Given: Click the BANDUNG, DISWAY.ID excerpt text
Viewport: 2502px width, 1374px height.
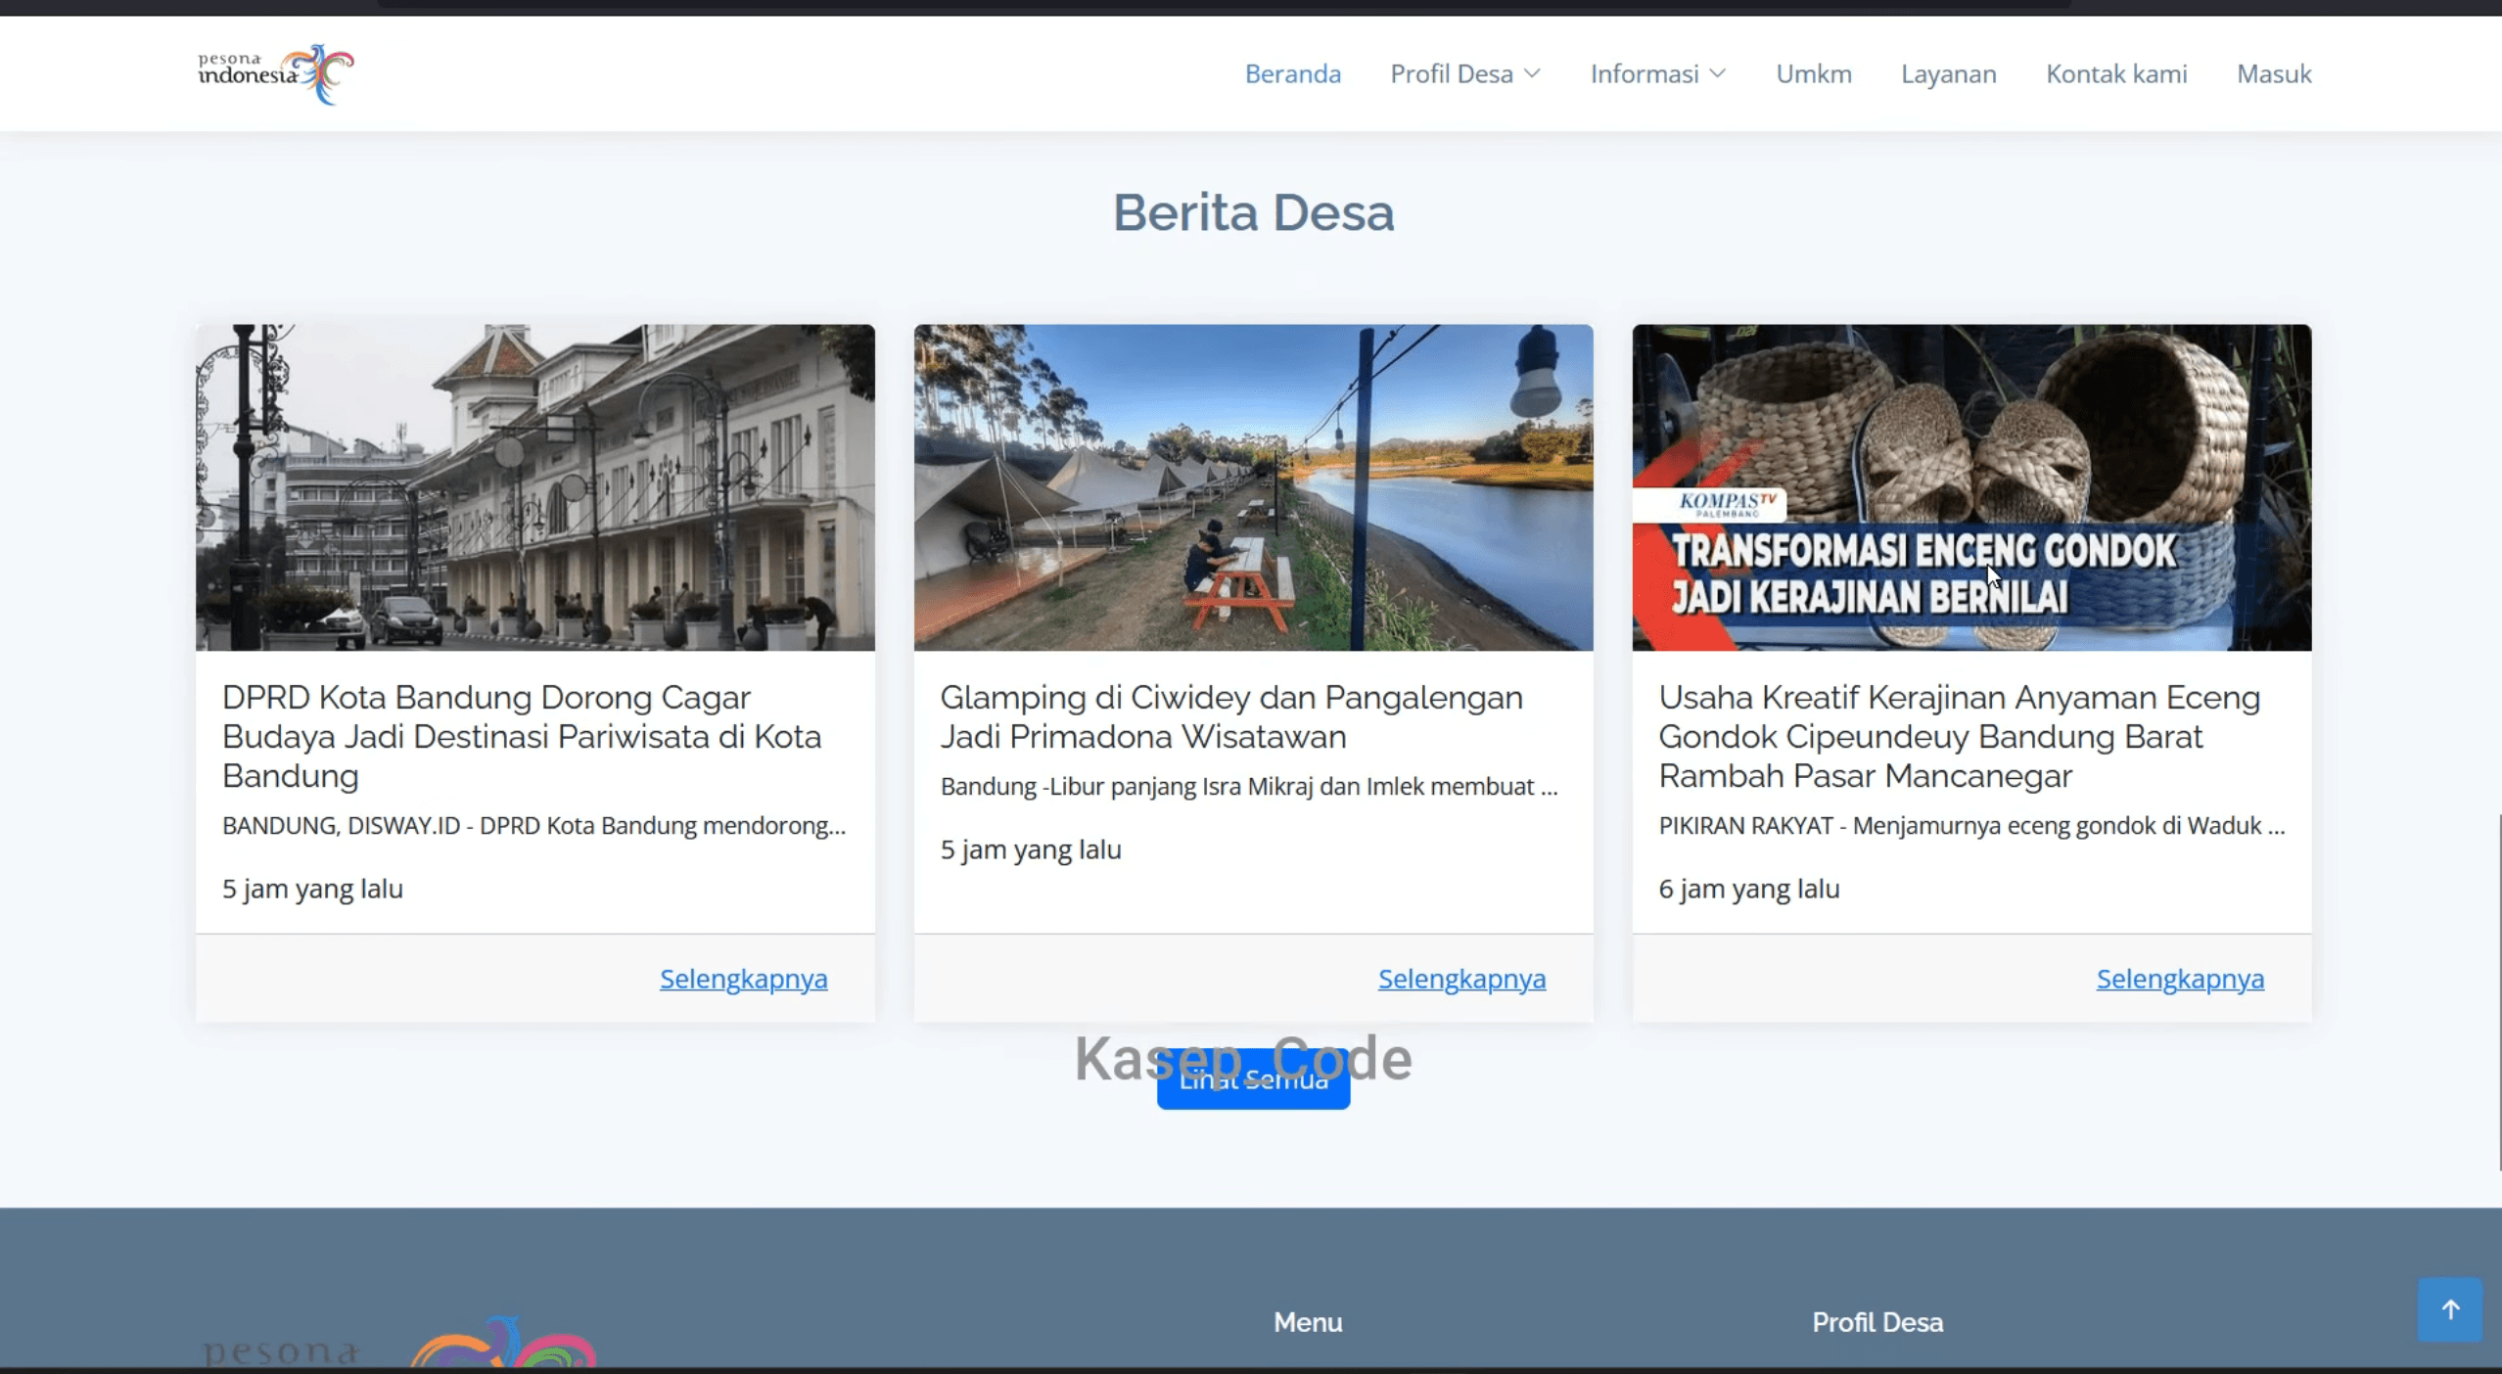Looking at the screenshot, I should click(533, 825).
